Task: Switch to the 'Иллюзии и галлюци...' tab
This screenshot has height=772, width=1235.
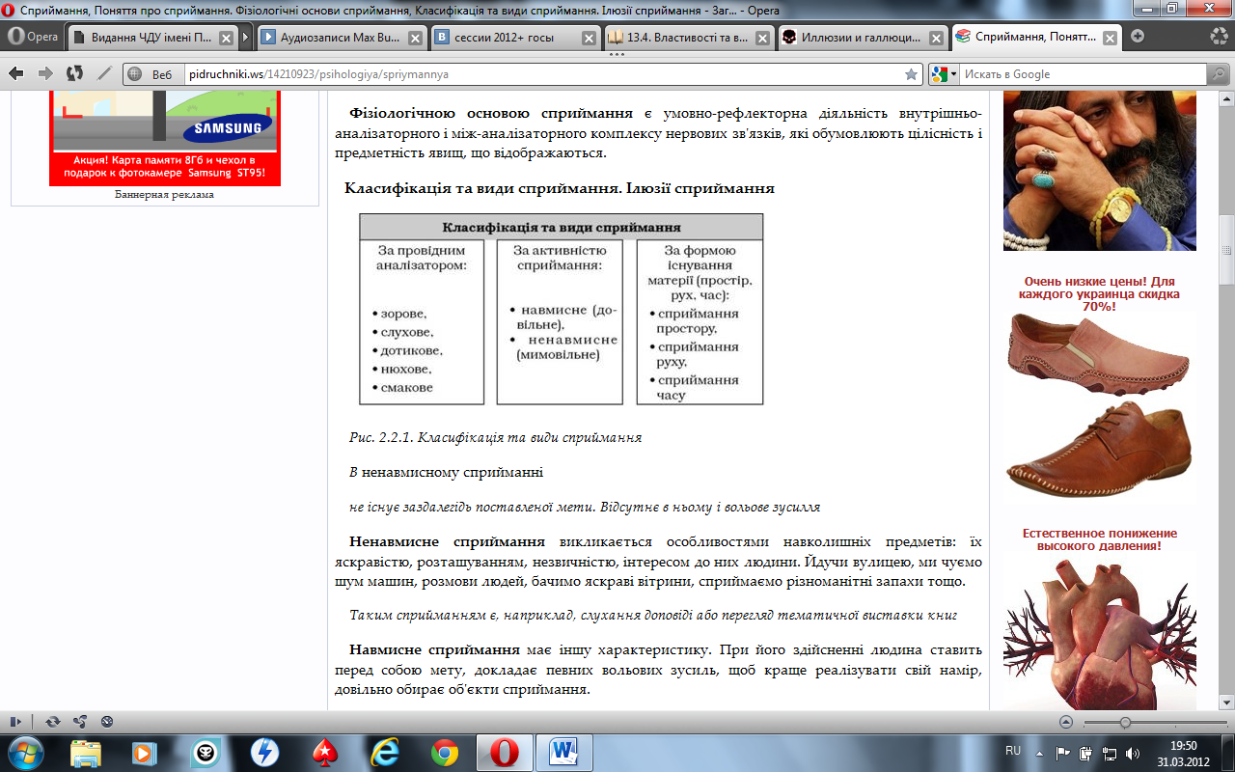Action: (x=862, y=38)
